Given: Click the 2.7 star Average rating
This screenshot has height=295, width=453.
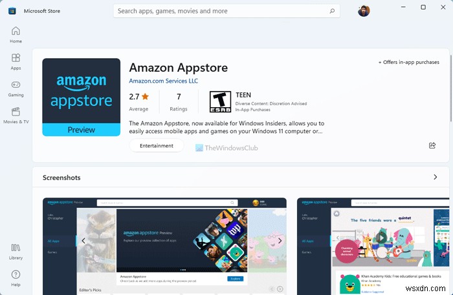Looking at the screenshot, I should coord(138,102).
